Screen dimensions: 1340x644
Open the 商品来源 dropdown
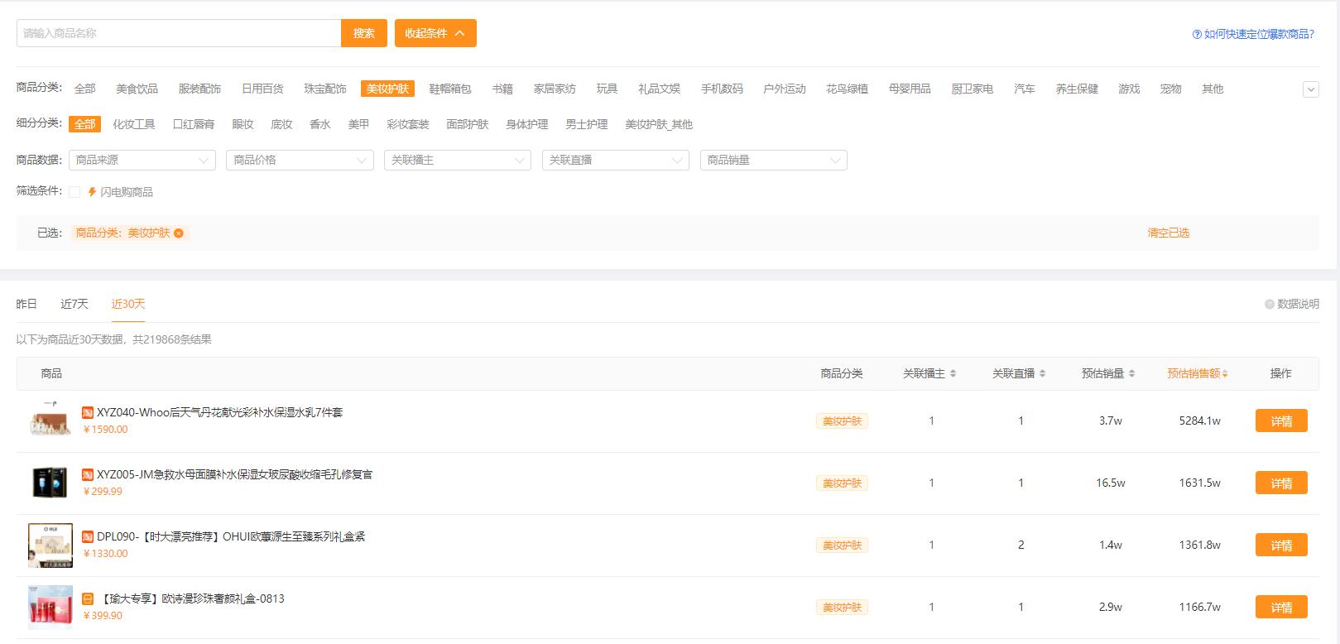click(x=142, y=160)
